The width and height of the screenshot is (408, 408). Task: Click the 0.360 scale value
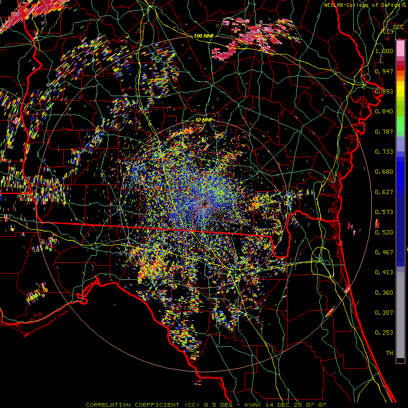click(x=384, y=293)
